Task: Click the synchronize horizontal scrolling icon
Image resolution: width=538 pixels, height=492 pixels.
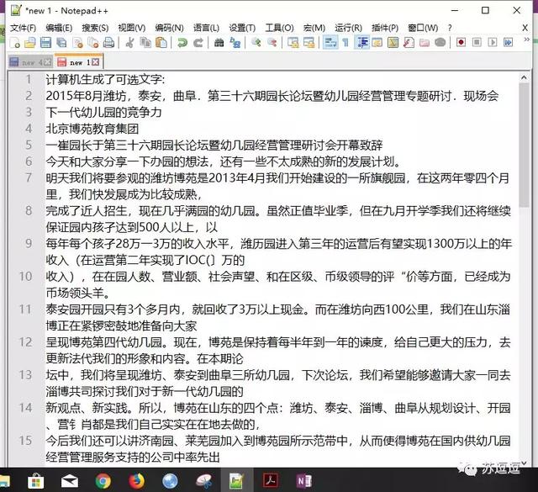Action: pyautogui.click(x=309, y=43)
